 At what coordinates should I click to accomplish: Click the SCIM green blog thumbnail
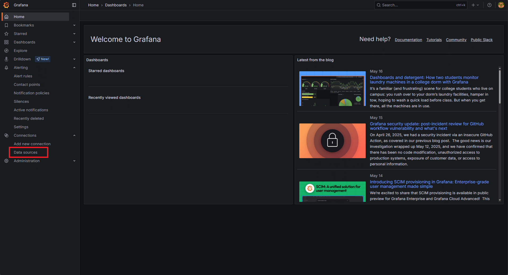(332, 192)
